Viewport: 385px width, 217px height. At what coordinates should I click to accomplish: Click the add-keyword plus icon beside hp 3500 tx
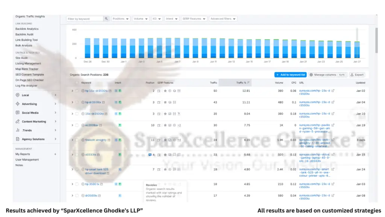[83, 184]
